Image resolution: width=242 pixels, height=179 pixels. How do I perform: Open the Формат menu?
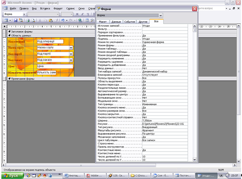58,9
